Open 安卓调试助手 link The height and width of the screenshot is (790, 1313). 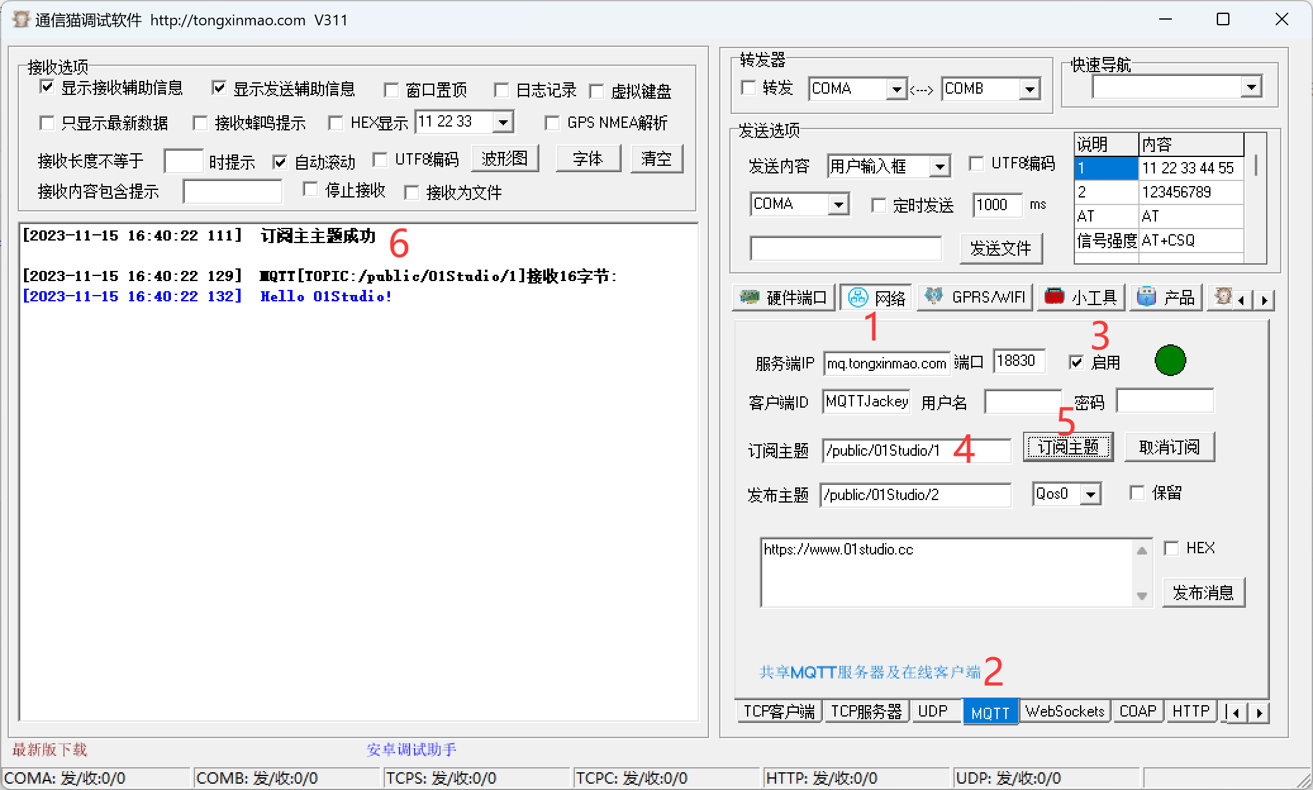click(x=411, y=749)
